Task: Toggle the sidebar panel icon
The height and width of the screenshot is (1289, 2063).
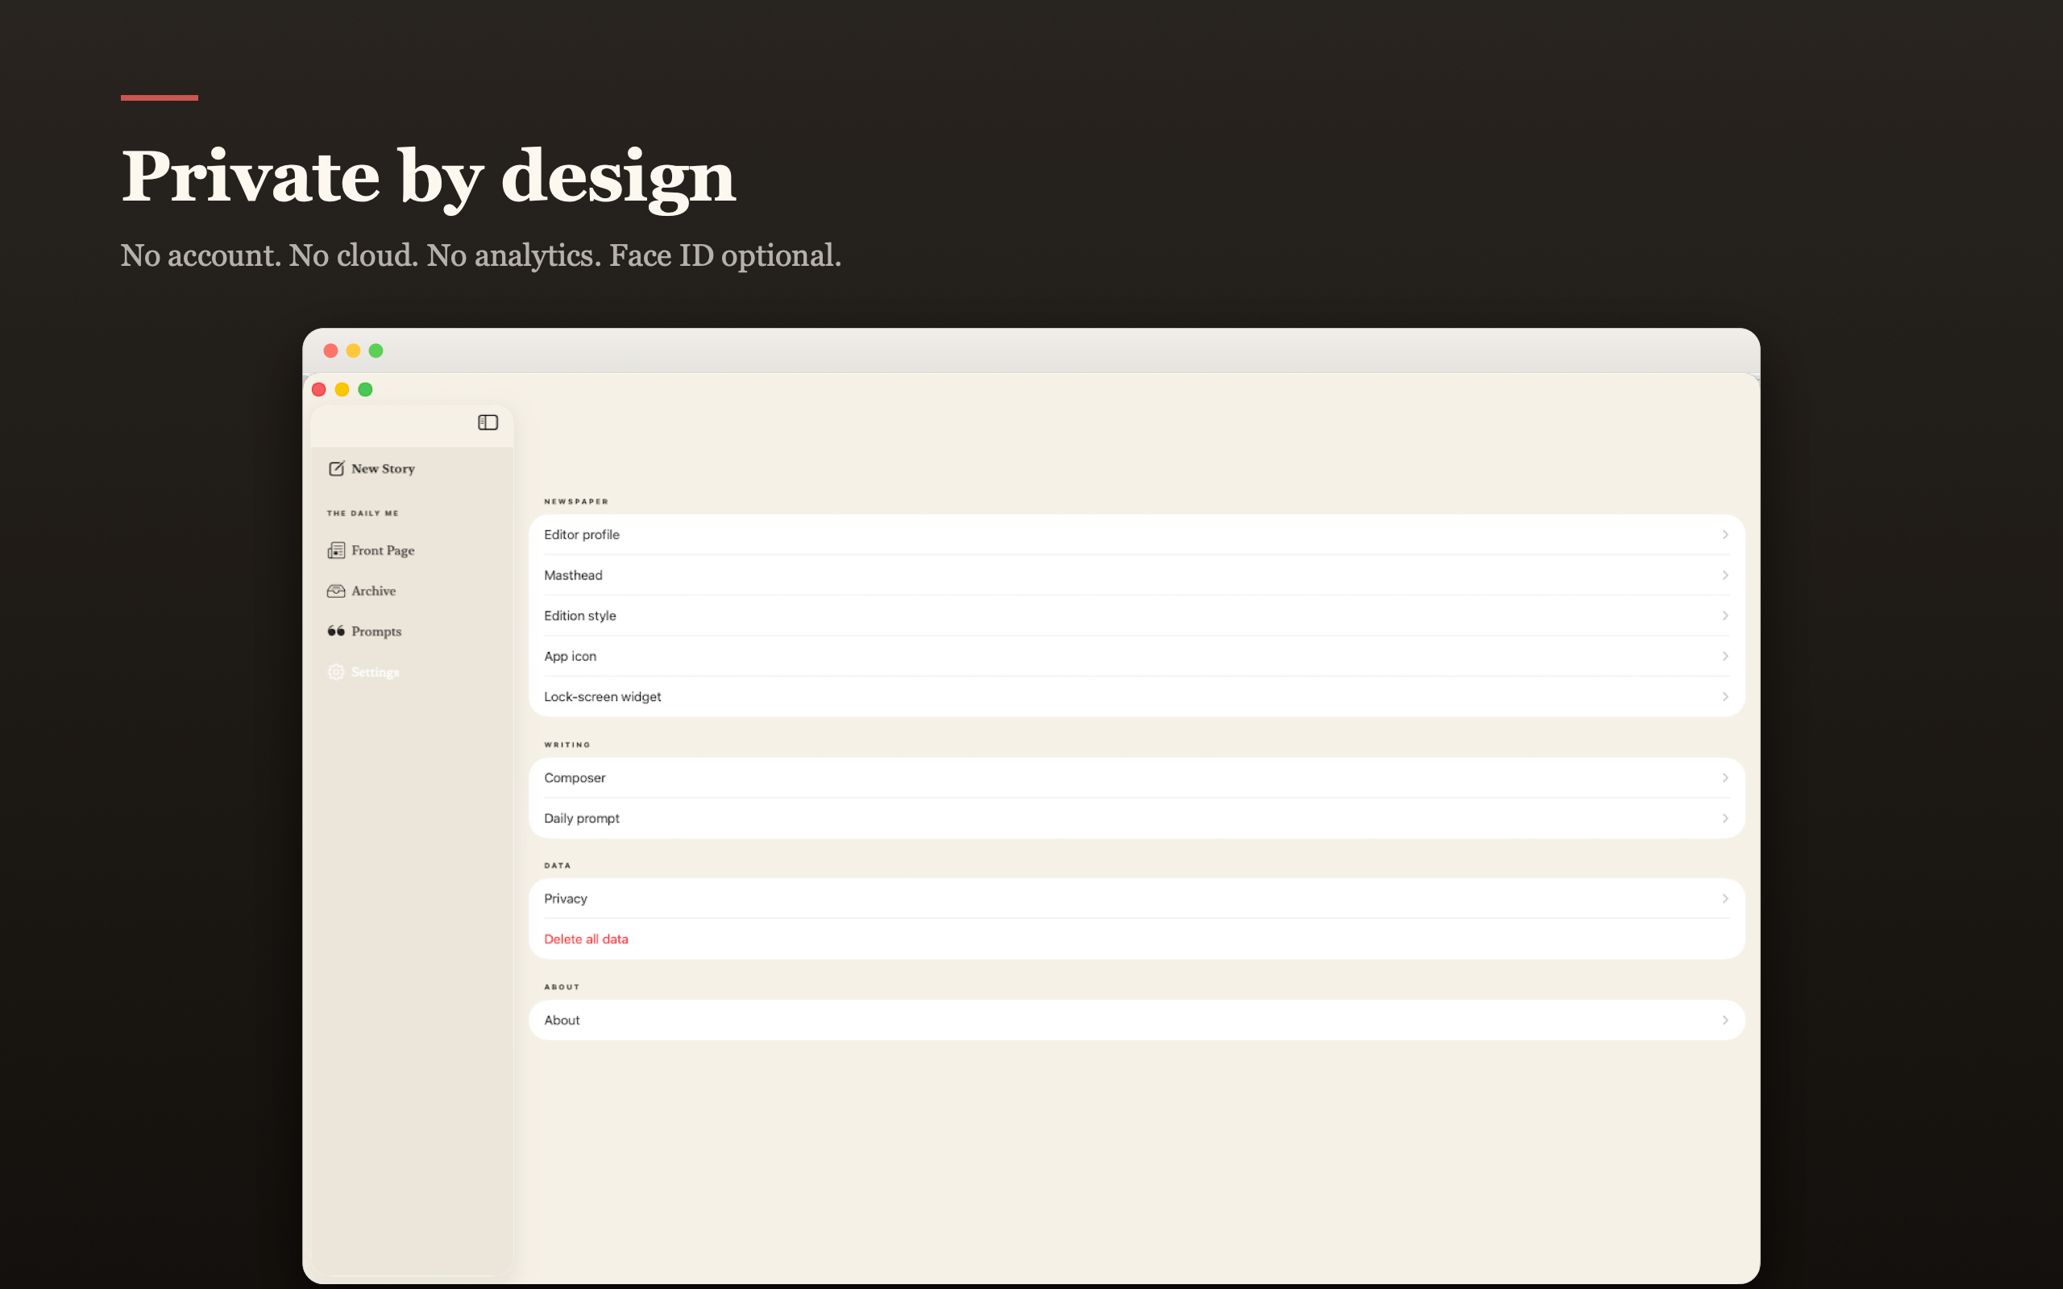Action: click(x=488, y=422)
